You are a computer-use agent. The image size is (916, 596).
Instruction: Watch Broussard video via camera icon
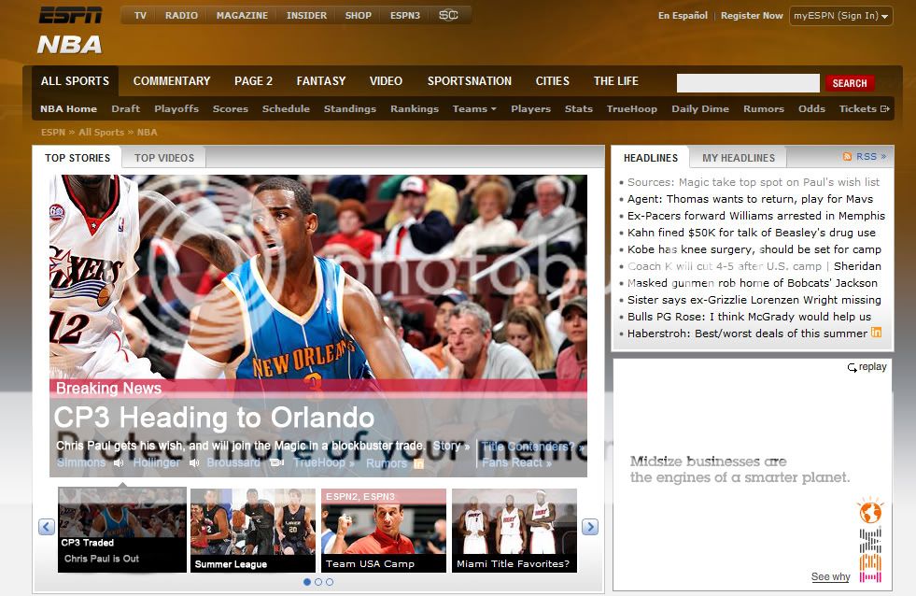coord(276,462)
